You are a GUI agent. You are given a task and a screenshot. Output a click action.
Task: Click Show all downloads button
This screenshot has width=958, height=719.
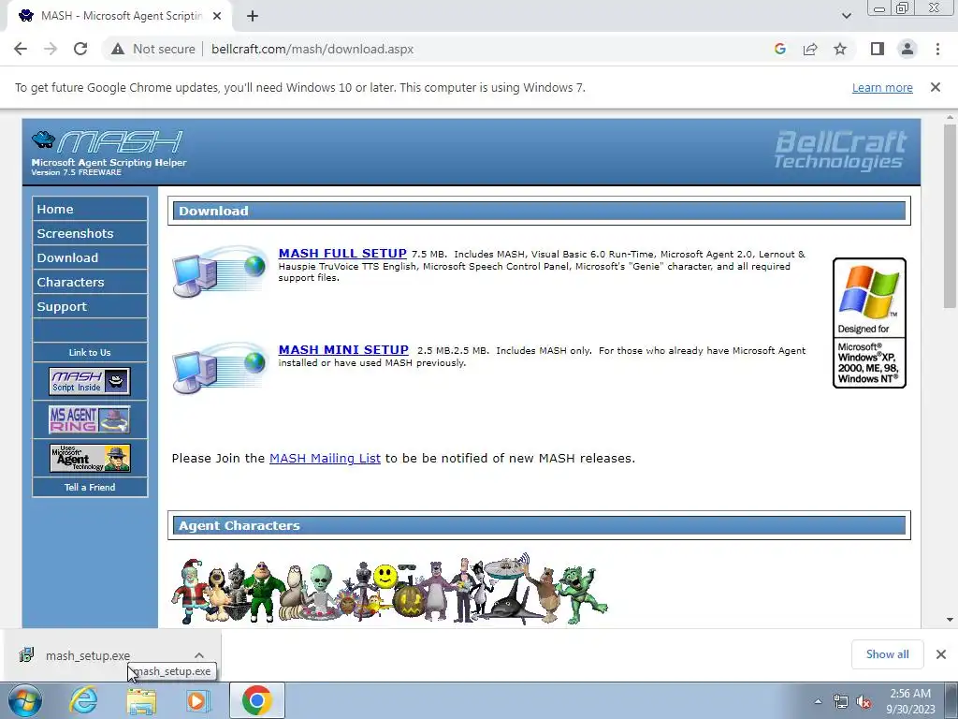click(887, 654)
